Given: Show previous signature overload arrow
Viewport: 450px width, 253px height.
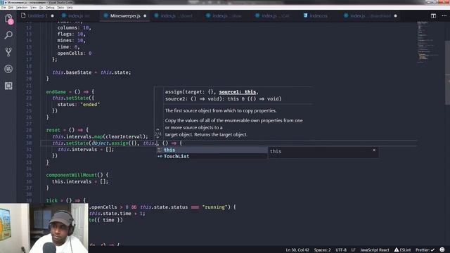Looking at the screenshot, I should (157, 129).
